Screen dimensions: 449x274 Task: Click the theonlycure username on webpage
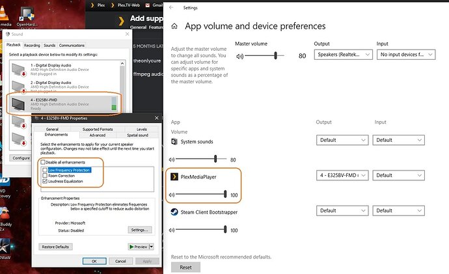click(147, 61)
